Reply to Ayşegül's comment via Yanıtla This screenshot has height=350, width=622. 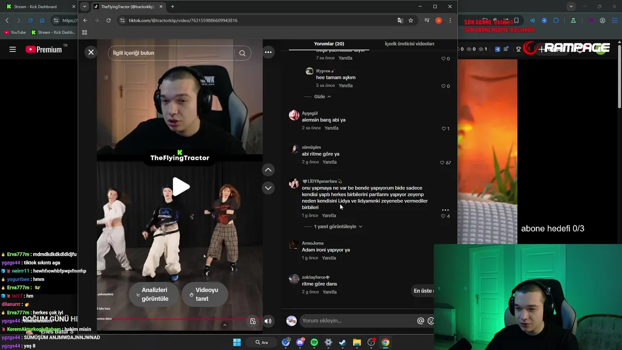pyautogui.click(x=331, y=128)
